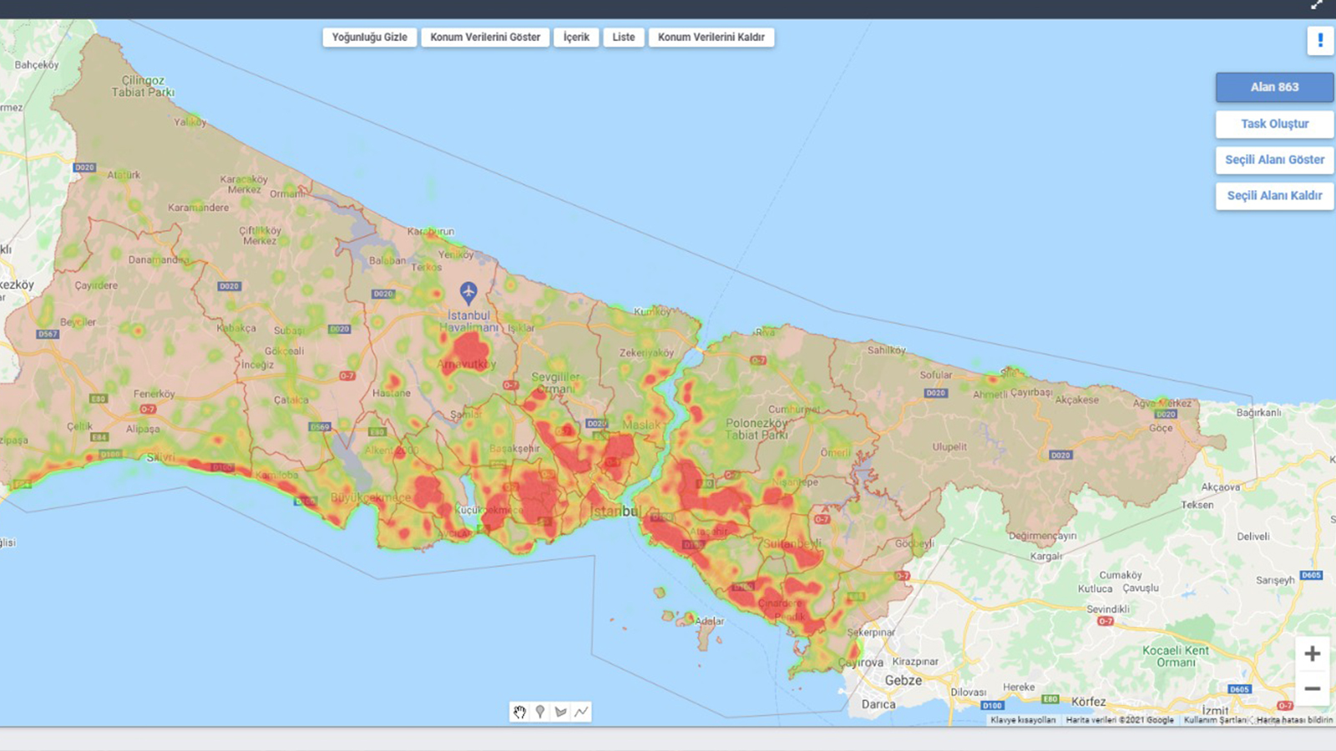Click the blue exclamation info icon
This screenshot has width=1336, height=751.
tap(1320, 40)
